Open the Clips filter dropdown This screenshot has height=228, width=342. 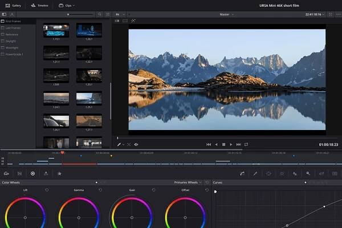[x=67, y=6]
